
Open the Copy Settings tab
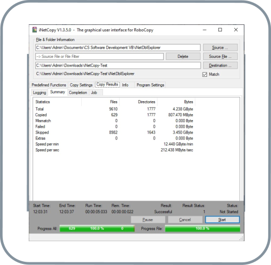click(81, 85)
